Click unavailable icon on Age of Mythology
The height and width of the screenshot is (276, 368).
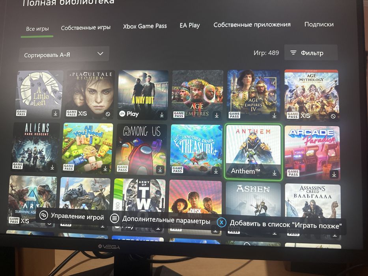(x=333, y=116)
